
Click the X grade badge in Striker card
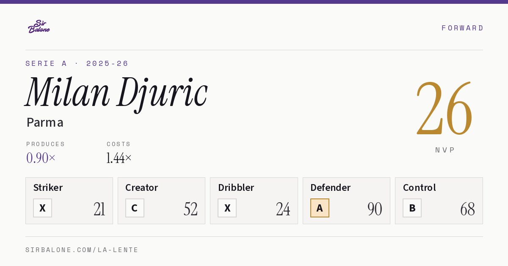(x=42, y=208)
